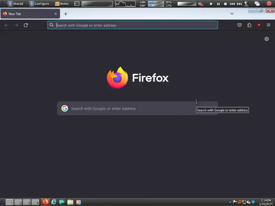
Task: Launch the terminal icon in the top bar
Action: (77, 4)
